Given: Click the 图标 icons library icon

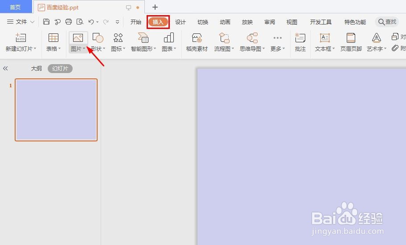Looking at the screenshot, I should coord(118,38).
